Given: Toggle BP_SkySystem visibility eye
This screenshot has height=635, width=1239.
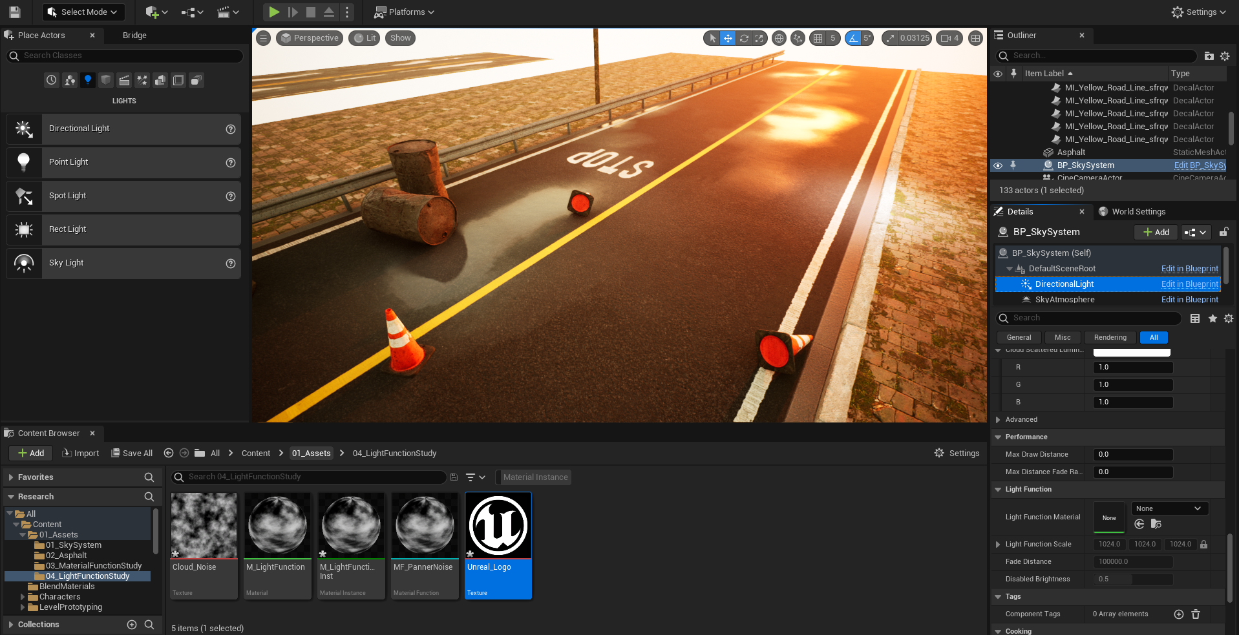Looking at the screenshot, I should click(998, 165).
